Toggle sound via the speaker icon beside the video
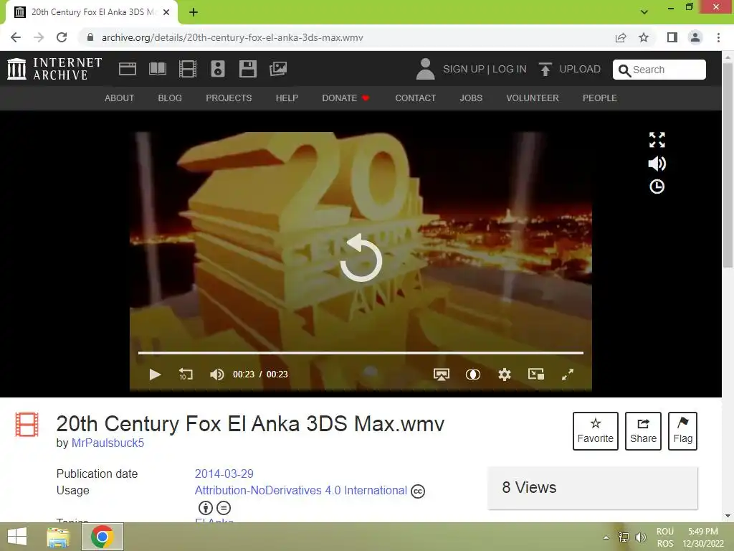 (x=657, y=164)
